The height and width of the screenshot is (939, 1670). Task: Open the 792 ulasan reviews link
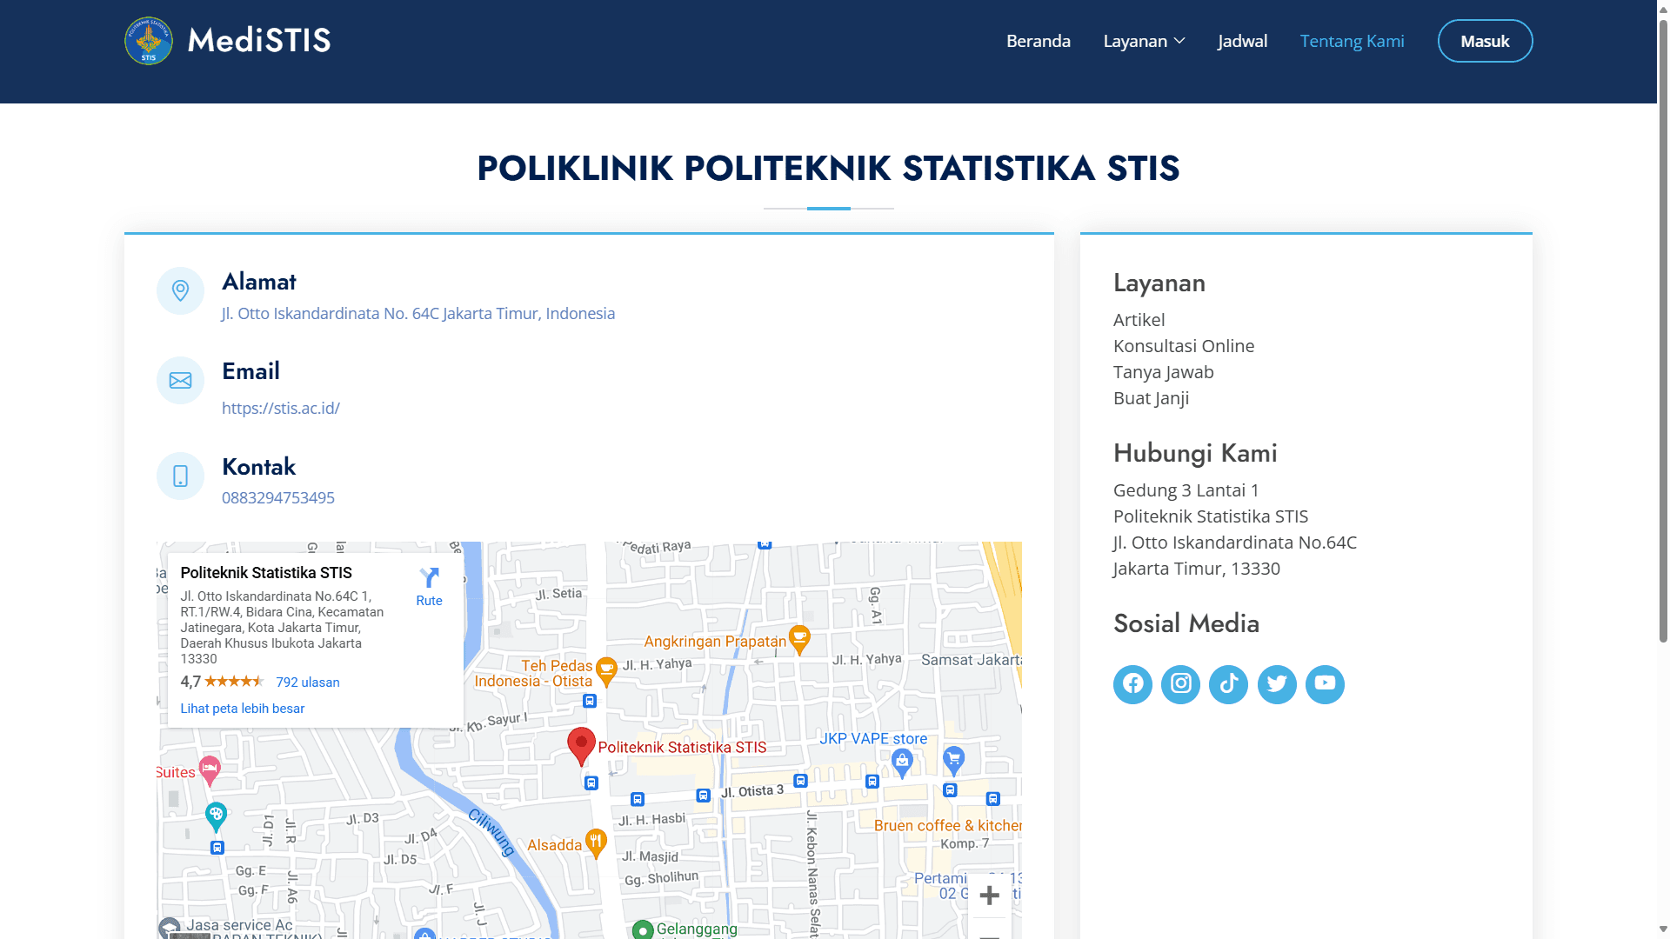[307, 682]
